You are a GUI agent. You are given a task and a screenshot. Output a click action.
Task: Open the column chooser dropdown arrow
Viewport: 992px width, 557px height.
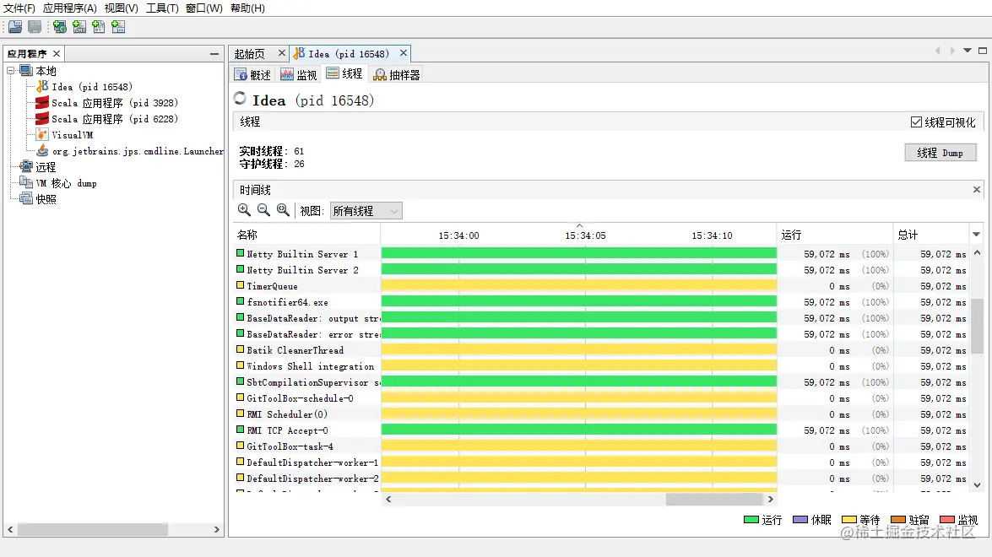pos(976,235)
